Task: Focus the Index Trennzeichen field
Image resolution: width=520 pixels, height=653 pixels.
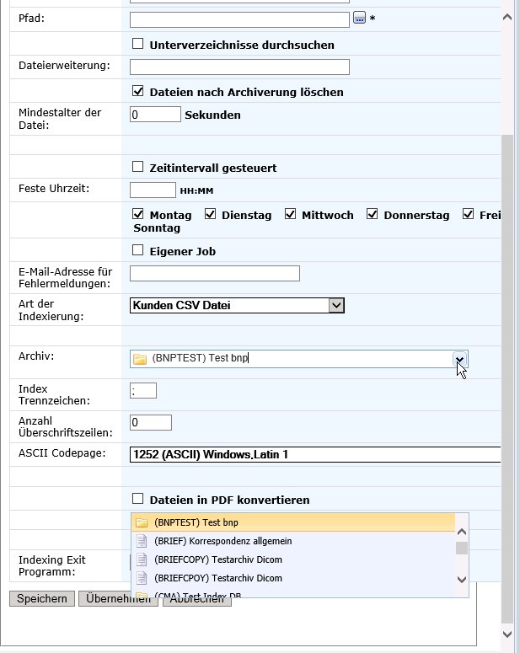Action: 143,391
